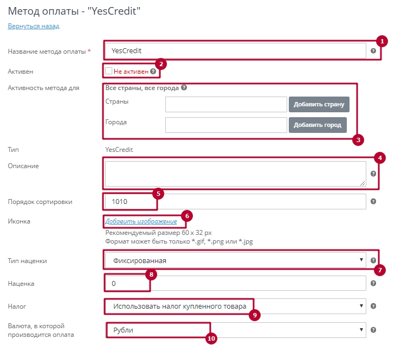Click help icon next to 'Не активен' label
This screenshot has height=345, width=401.
coord(153,71)
